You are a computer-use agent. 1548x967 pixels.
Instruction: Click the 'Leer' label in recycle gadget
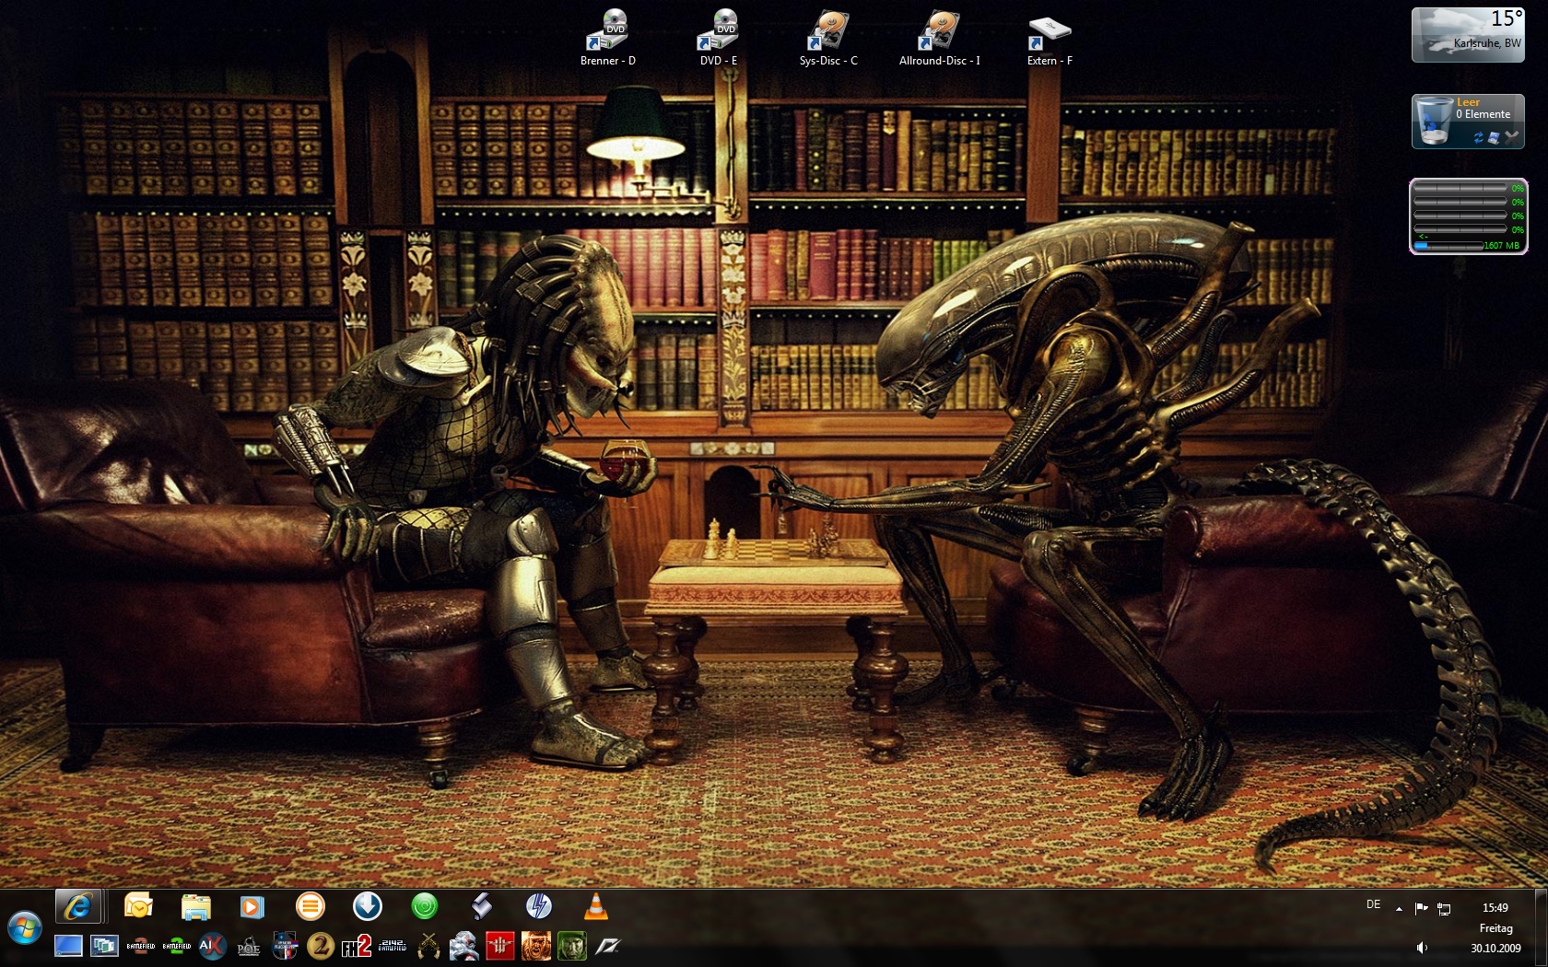coord(1468,102)
